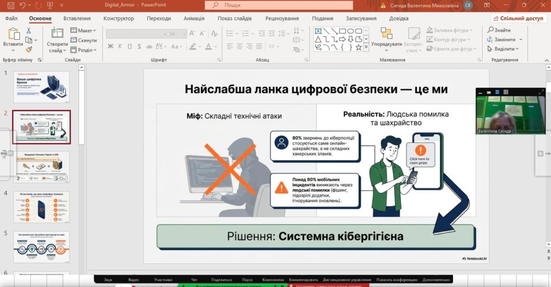Toggle bold Ж formatting
This screenshot has width=551, height=287.
(x=110, y=46)
